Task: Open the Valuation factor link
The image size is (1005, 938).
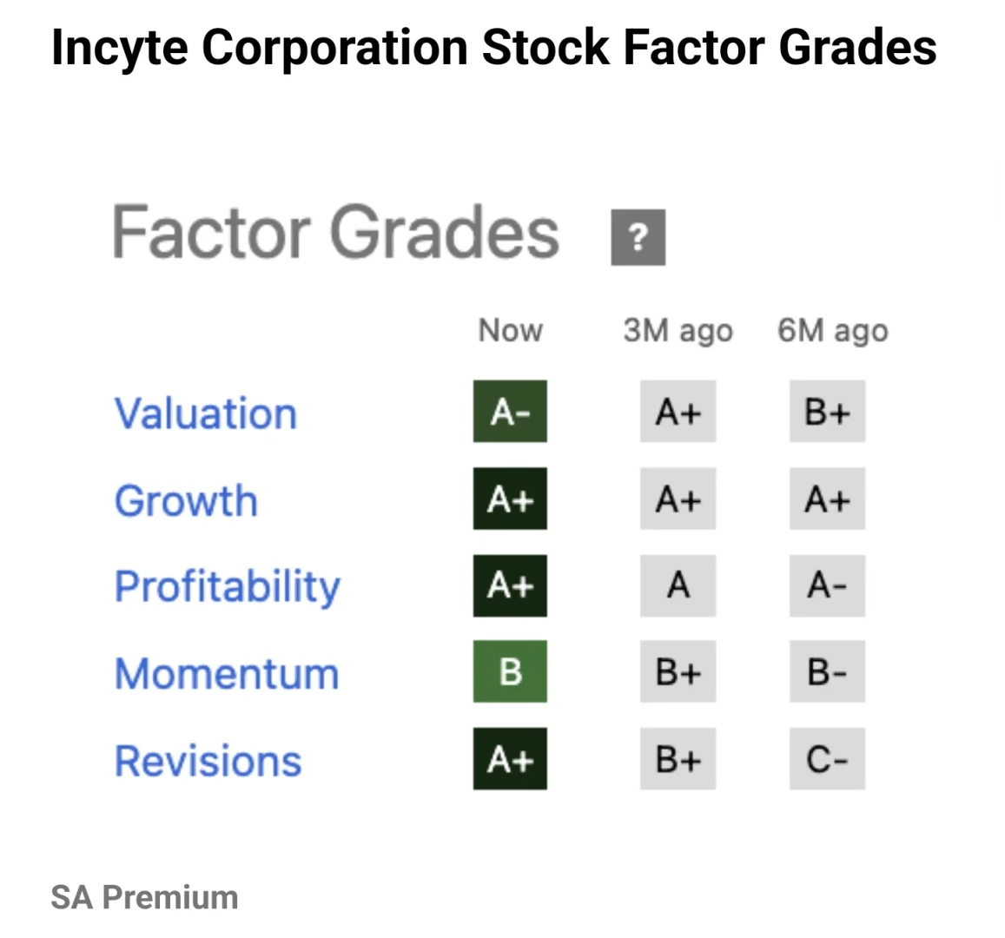Action: pos(206,413)
